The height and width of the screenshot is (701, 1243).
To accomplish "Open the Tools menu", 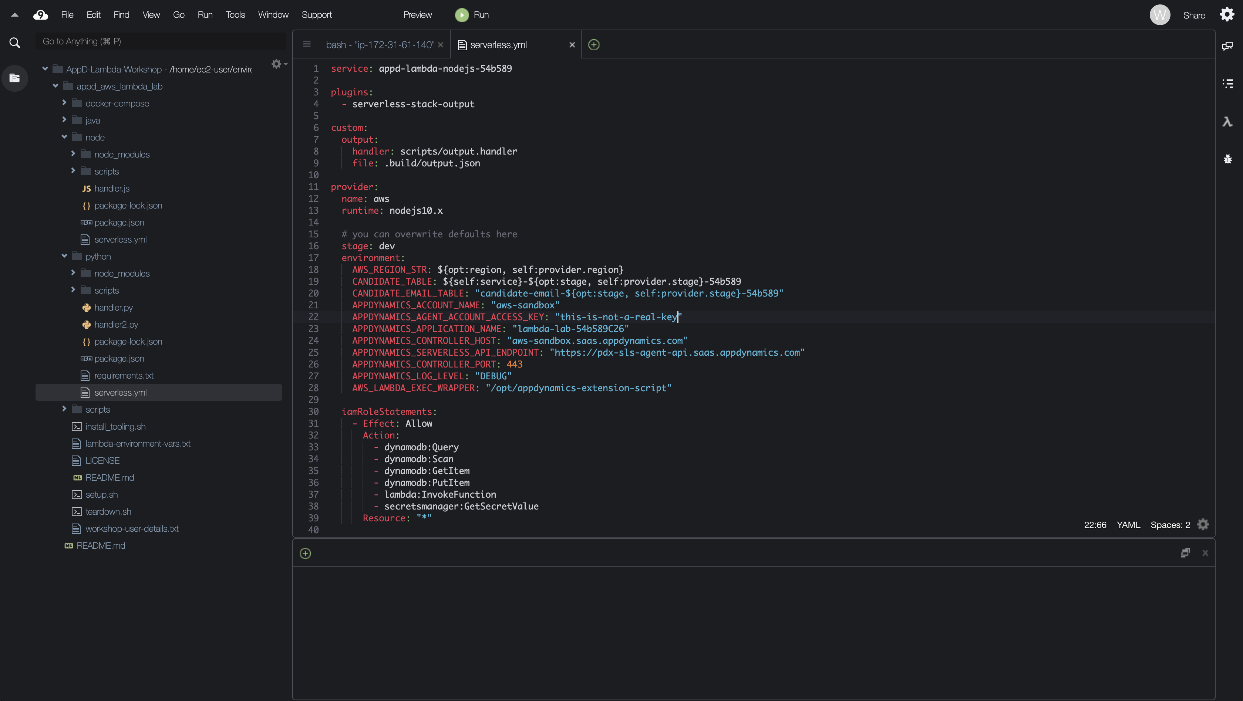I will [x=235, y=14].
